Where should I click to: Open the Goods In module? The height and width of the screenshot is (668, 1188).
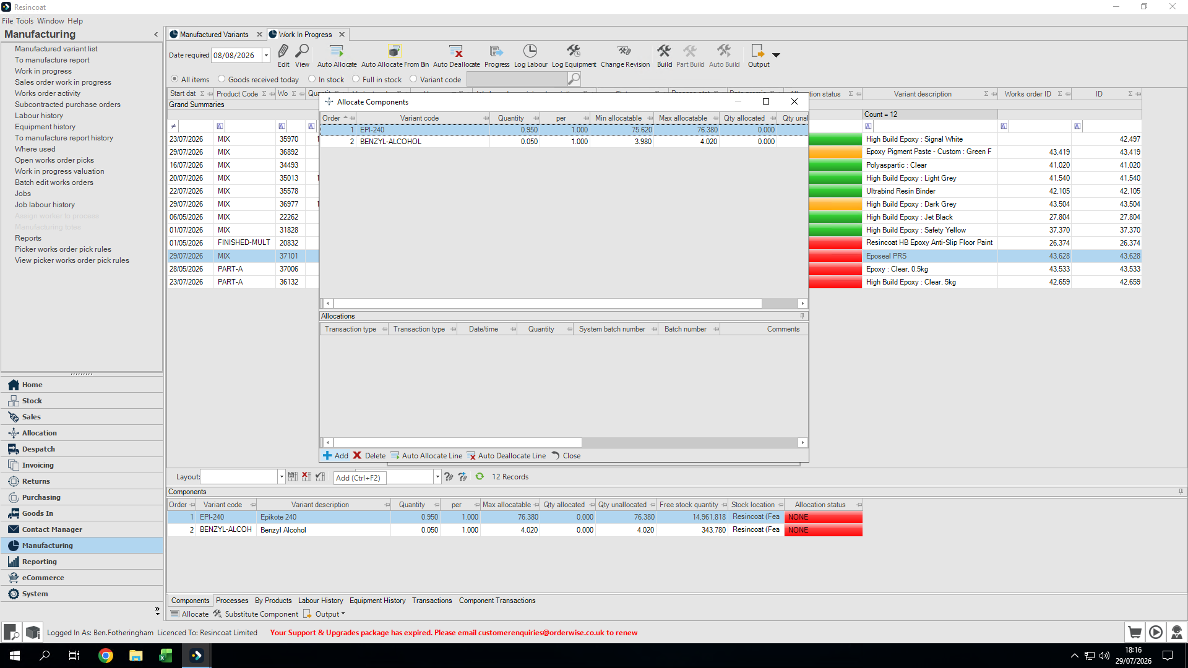pyautogui.click(x=82, y=513)
